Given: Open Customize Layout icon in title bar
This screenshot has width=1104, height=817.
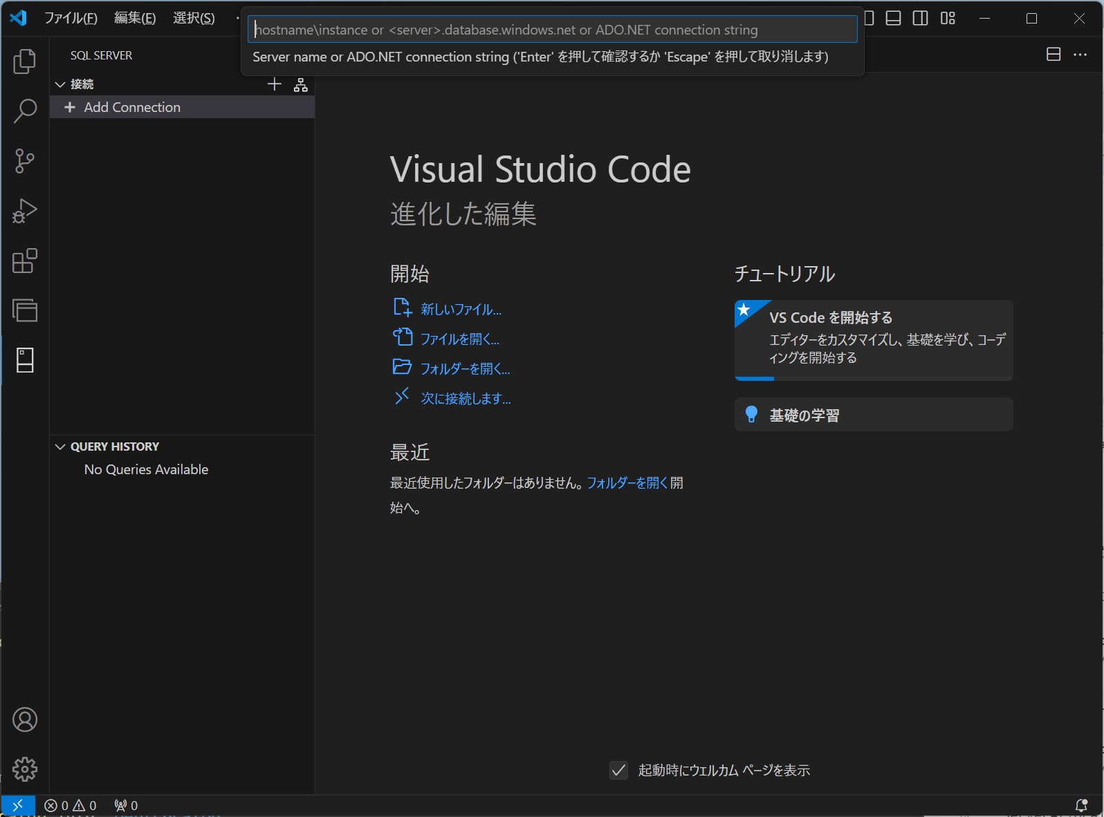Looking at the screenshot, I should [948, 18].
